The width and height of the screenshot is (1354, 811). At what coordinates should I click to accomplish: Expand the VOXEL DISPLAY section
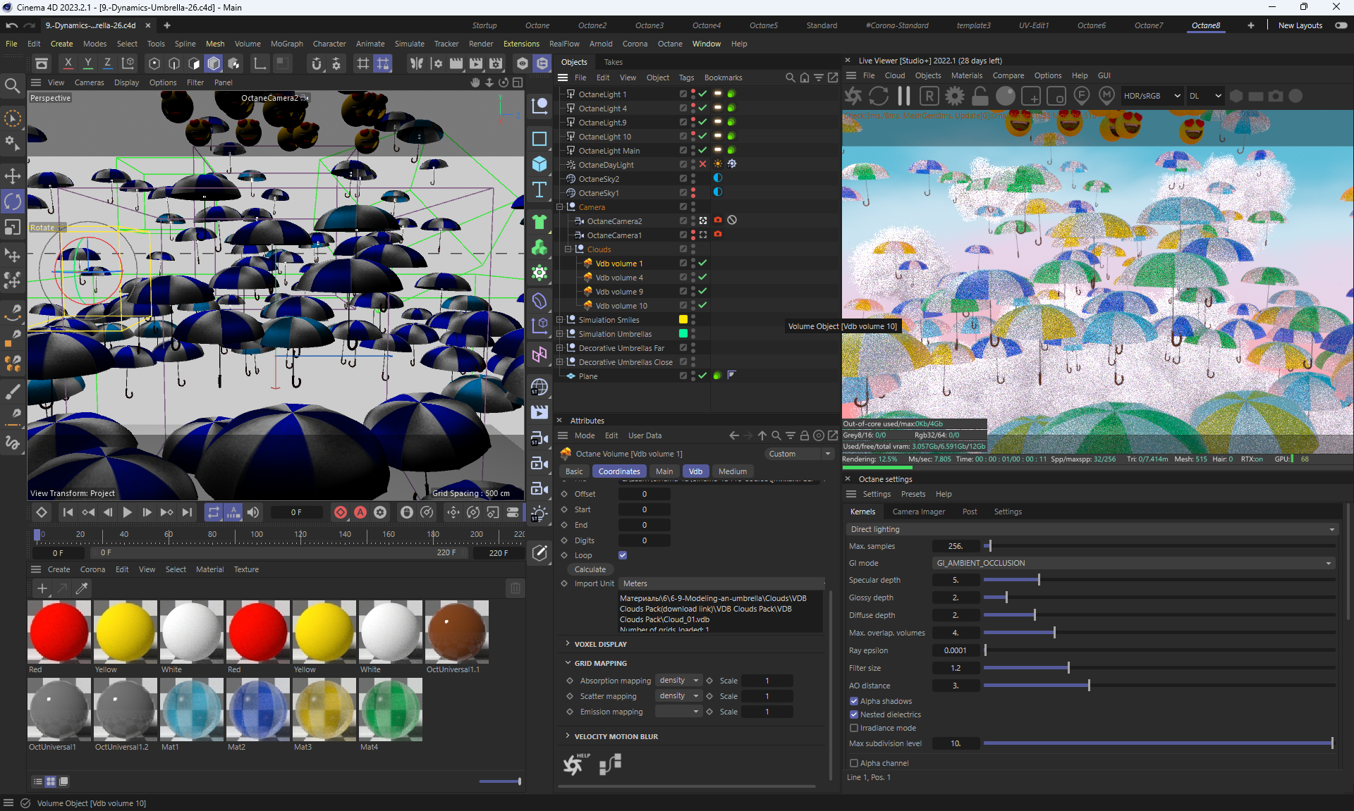[x=600, y=644]
